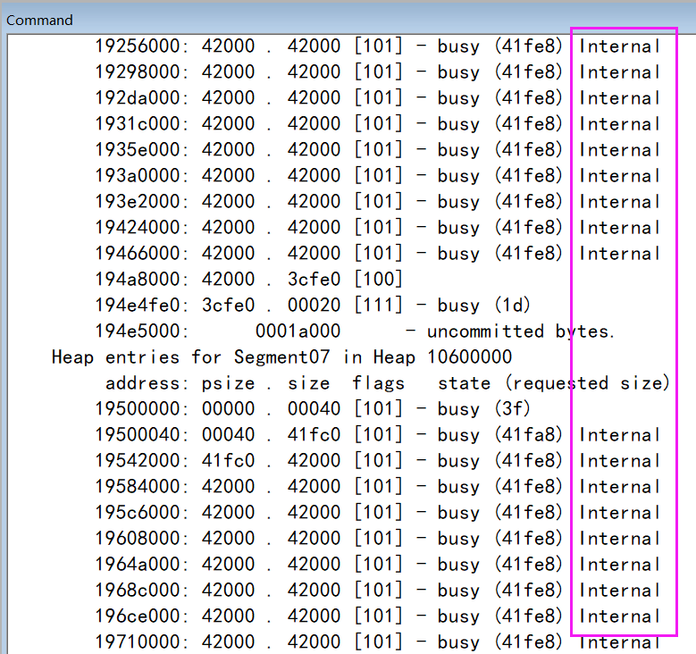Click the 0001a000 uncommitted byte count

tap(298, 331)
